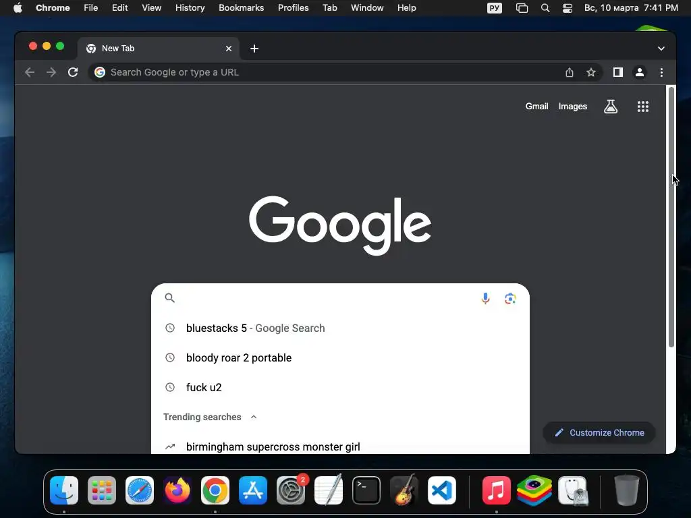Launch Firefox from the dock

tap(177, 490)
